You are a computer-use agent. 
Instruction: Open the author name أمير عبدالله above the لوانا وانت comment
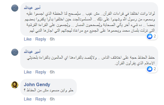[x=32, y=8]
